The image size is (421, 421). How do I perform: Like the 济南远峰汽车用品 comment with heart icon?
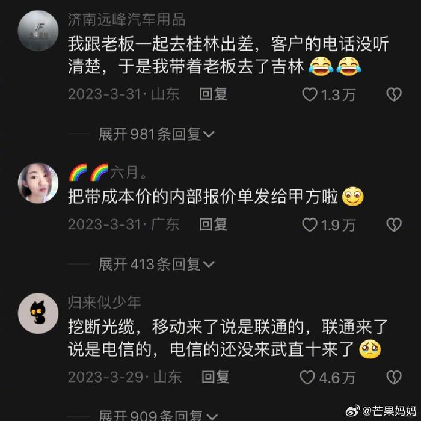pyautogui.click(x=310, y=95)
